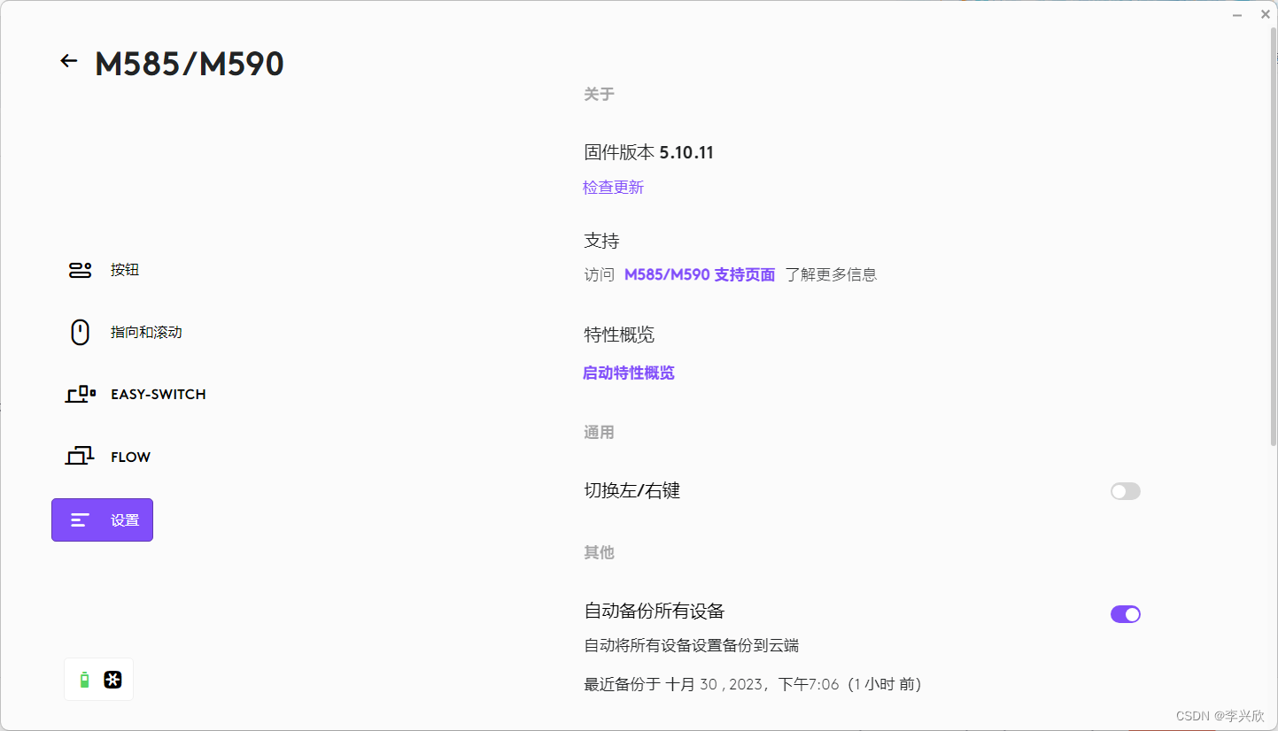
Task: Toggle the 切换左/右键 switch
Action: pyautogui.click(x=1126, y=491)
